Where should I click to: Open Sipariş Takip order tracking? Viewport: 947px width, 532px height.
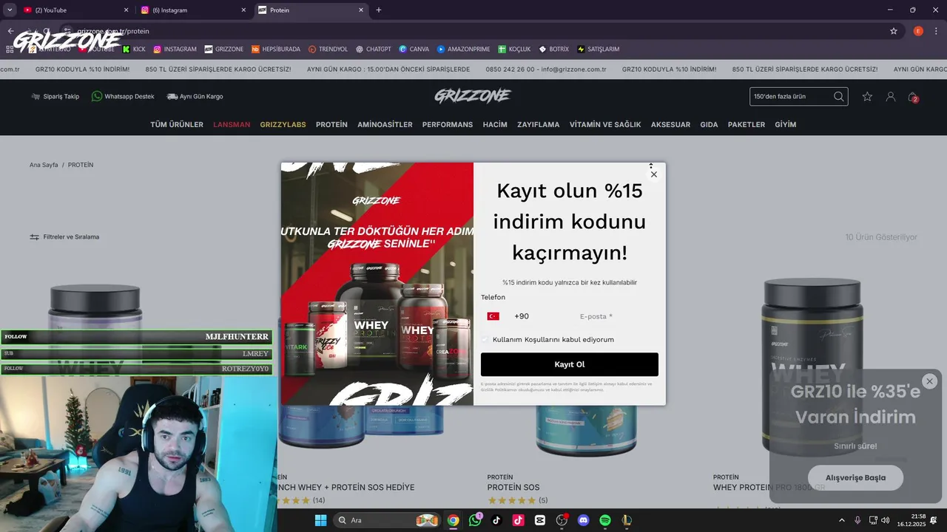pos(55,97)
